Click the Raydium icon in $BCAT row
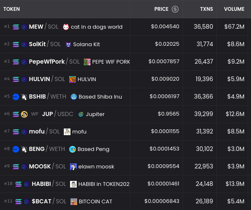The image size is (251, 210). 27,202
